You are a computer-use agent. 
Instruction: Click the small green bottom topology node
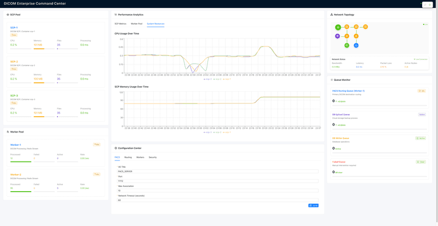click(346, 45)
